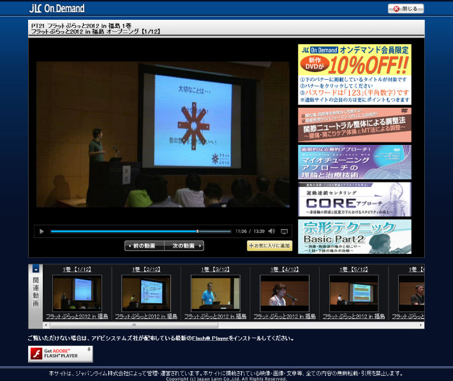Click title link under 4/12 thumbnail
Image resolution: width=453 pixels, height=381 pixels.
click(x=285, y=317)
